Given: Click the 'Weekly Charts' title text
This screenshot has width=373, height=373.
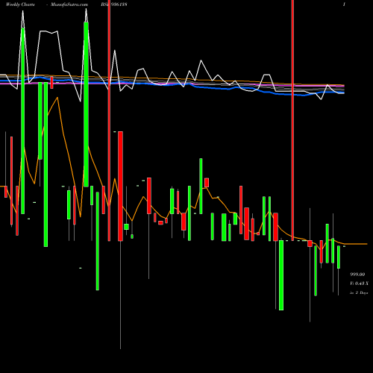Looking at the screenshot, I should pyautogui.click(x=20, y=4).
